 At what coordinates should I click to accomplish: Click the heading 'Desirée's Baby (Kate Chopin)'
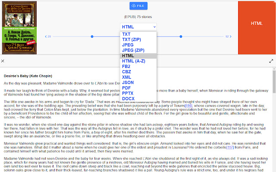pos(28,76)
